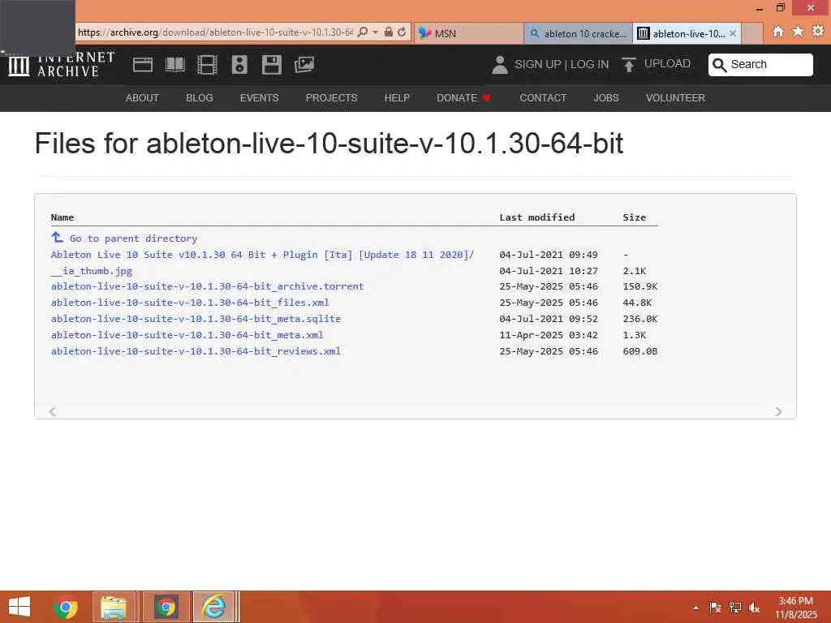
Task: Open the Software floppy disk icon
Action: pyautogui.click(x=271, y=65)
